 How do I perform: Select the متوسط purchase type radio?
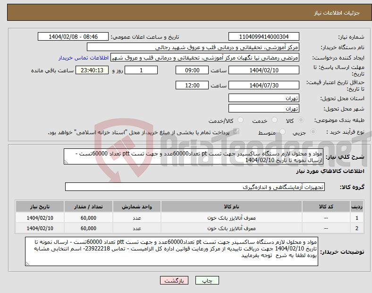[282, 132]
